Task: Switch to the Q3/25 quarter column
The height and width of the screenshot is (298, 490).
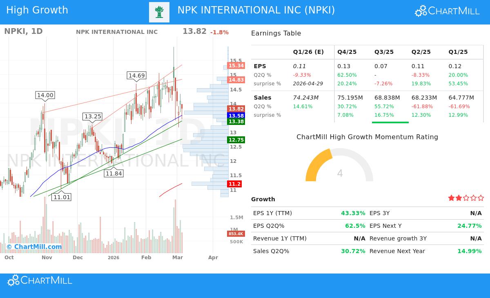Action: pos(384,52)
